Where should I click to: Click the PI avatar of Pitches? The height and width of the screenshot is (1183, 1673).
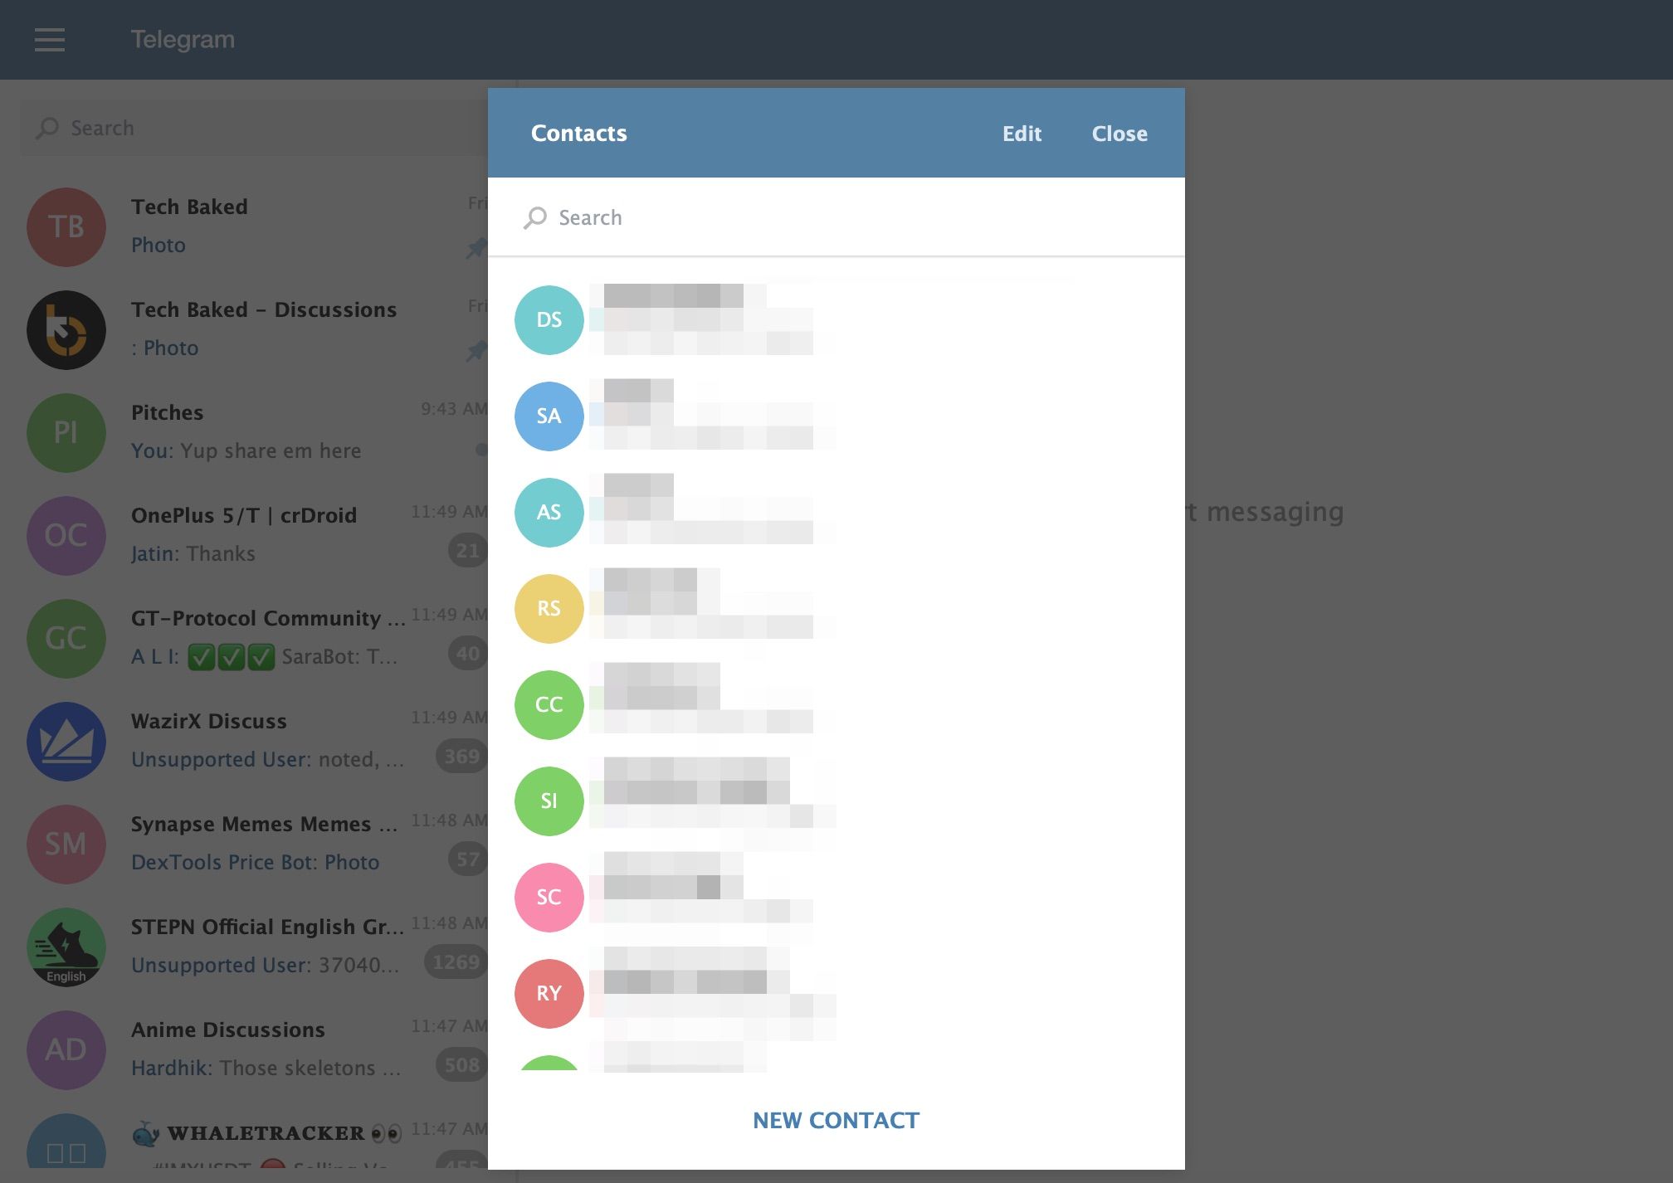66,433
